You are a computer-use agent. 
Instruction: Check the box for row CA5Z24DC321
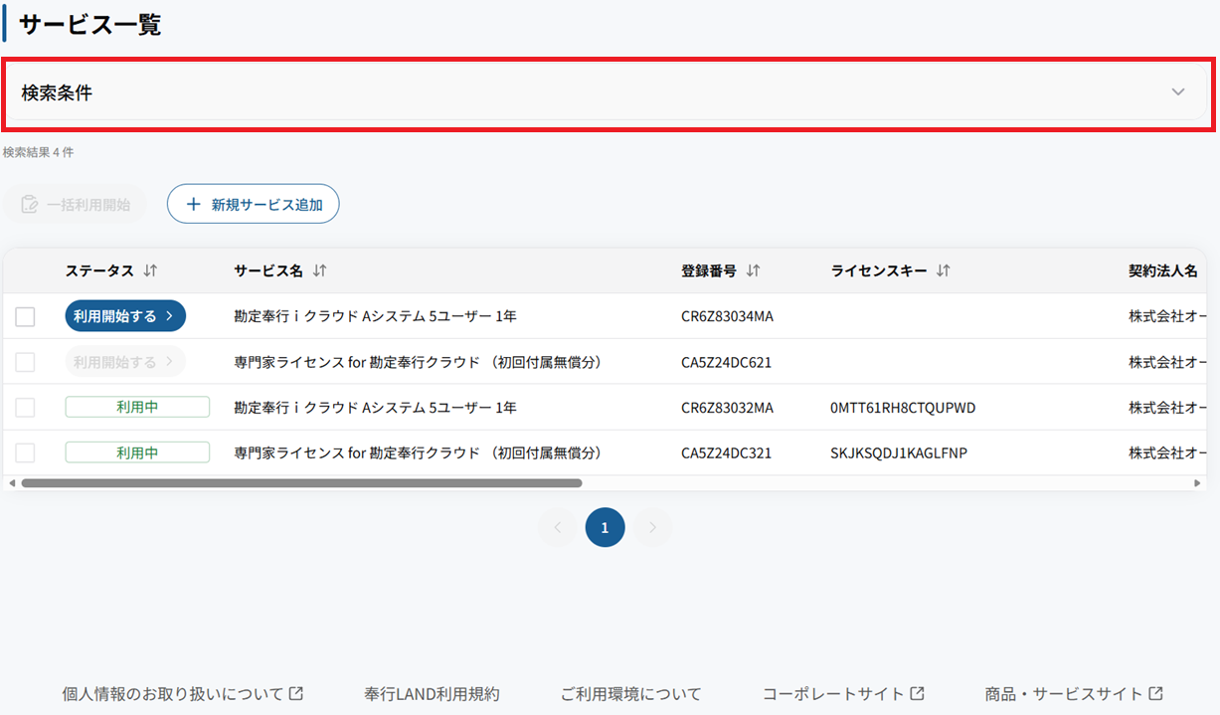(x=25, y=453)
